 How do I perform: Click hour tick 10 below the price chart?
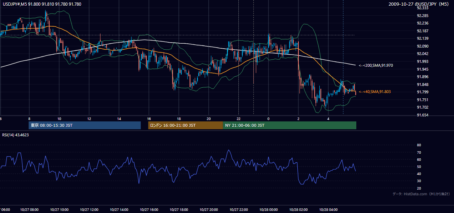tap(59, 119)
